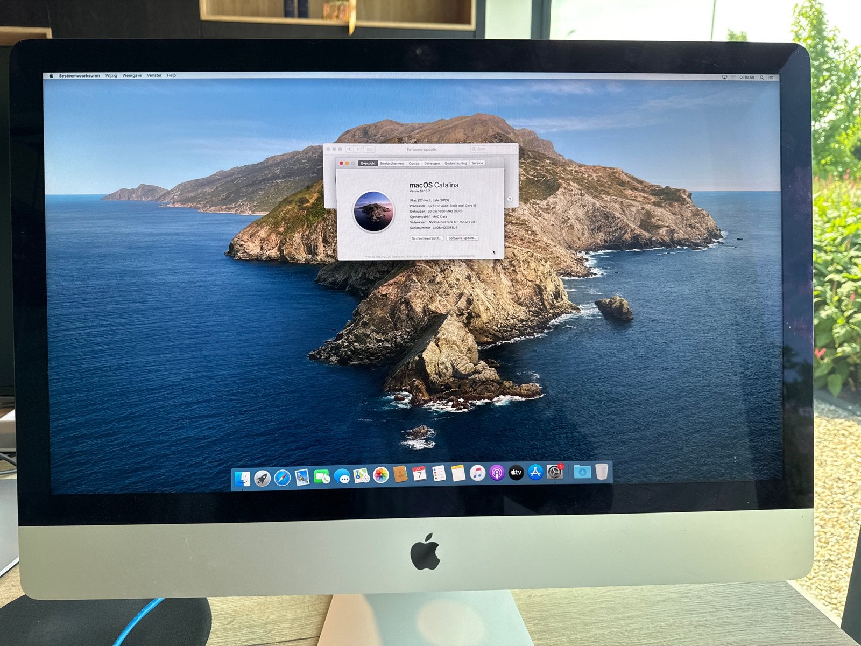Open Notes from the Dock
861x646 pixels.
tap(458, 473)
